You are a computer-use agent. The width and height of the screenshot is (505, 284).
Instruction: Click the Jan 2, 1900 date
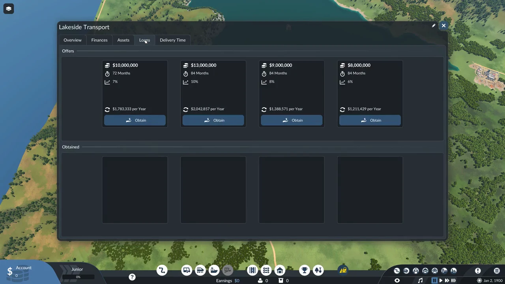pos(493,280)
